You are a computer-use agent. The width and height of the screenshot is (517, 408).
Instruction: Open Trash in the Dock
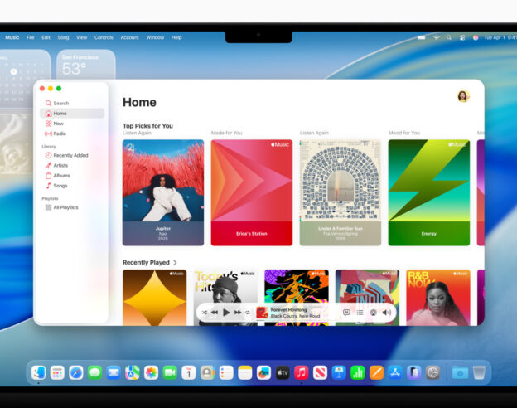[479, 372]
